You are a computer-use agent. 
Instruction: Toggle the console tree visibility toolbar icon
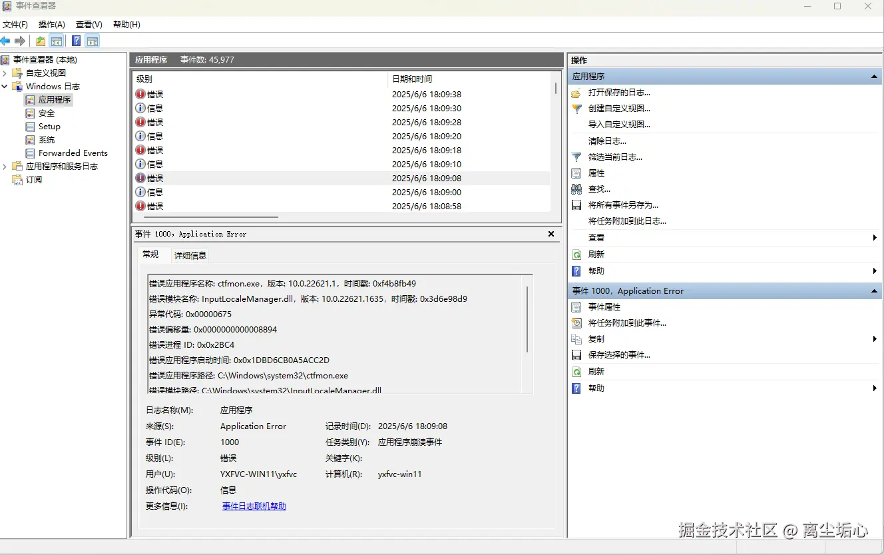pyautogui.click(x=57, y=41)
